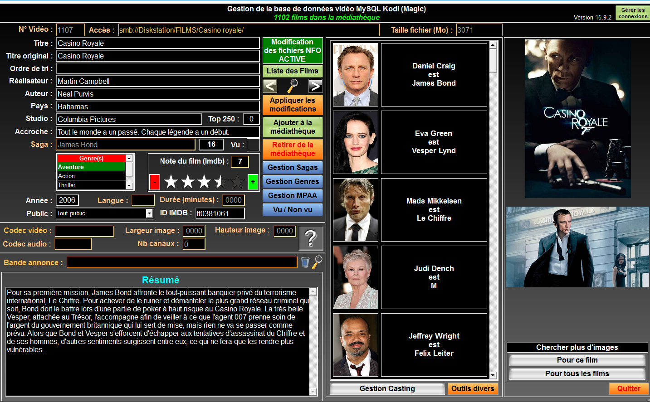
Task: Click the Codec vidéo field
Action: point(84,231)
